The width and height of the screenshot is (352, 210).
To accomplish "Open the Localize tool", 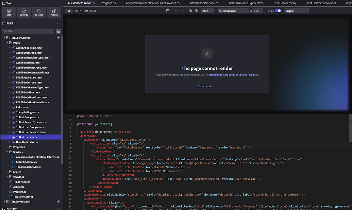I will point(39,12).
